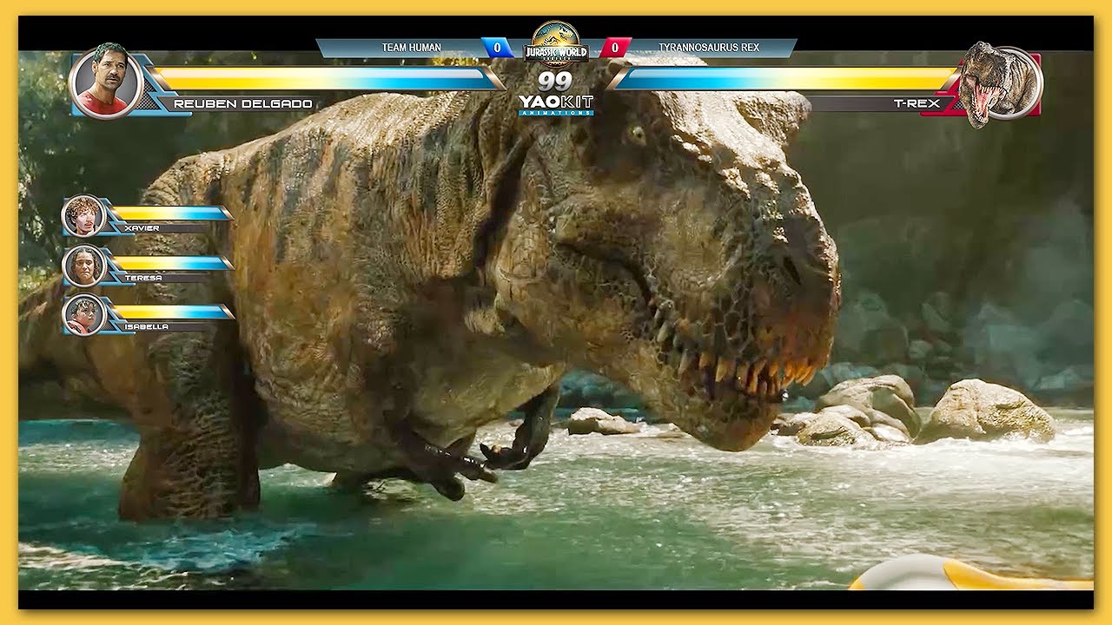
Task: Click the blue Team Human score badge
Action: [498, 48]
